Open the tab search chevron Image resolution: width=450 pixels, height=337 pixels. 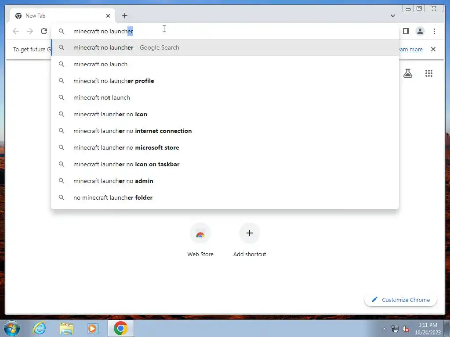click(392, 16)
